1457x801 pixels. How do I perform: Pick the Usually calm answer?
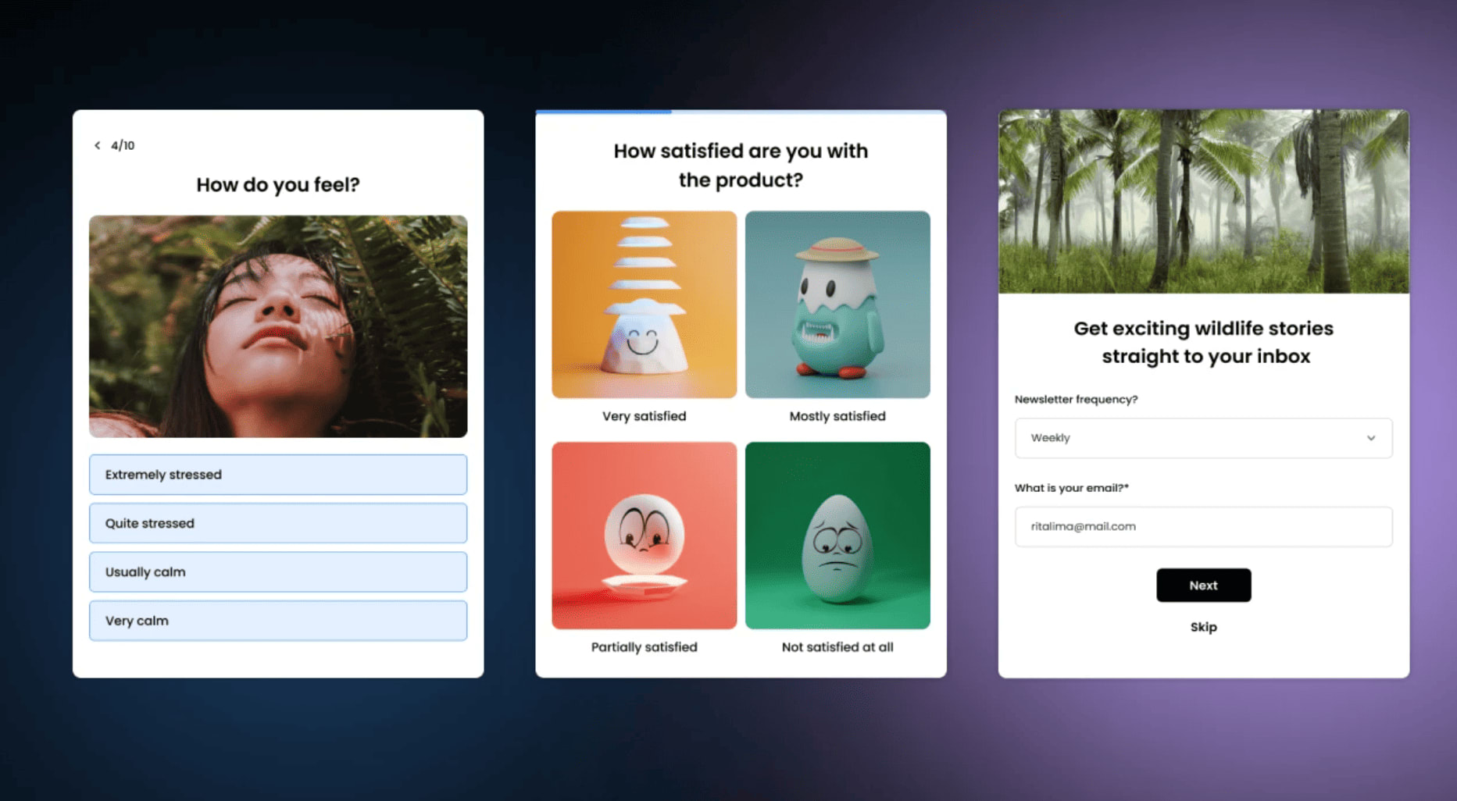(x=277, y=572)
